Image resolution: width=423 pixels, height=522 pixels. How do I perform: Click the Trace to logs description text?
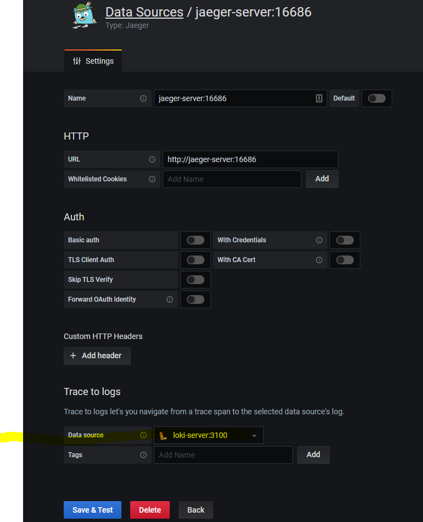(x=204, y=412)
